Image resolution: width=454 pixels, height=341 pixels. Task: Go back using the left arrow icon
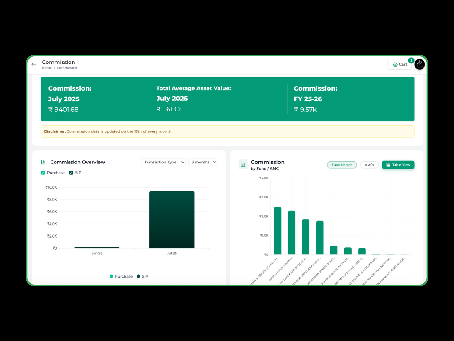point(34,64)
